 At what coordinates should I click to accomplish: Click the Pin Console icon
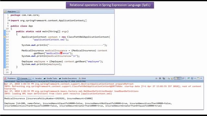188,78
